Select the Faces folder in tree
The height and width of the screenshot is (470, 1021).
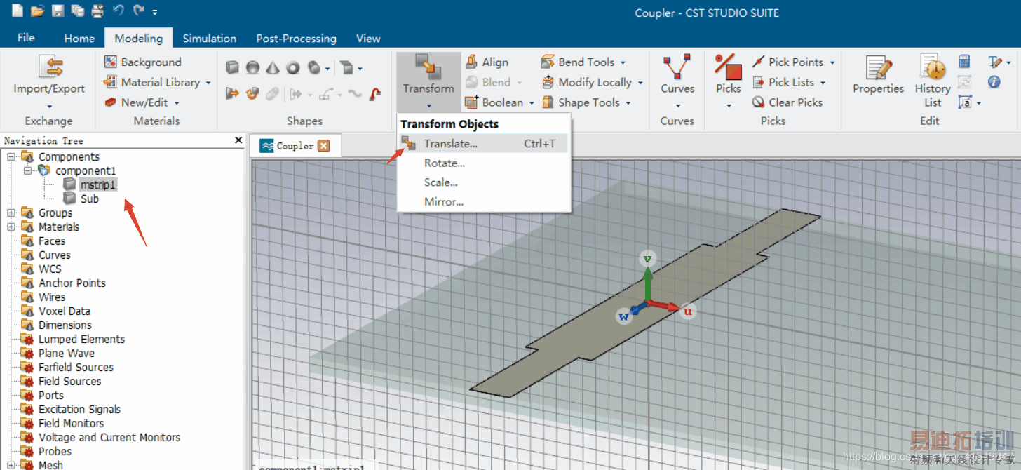coord(52,241)
